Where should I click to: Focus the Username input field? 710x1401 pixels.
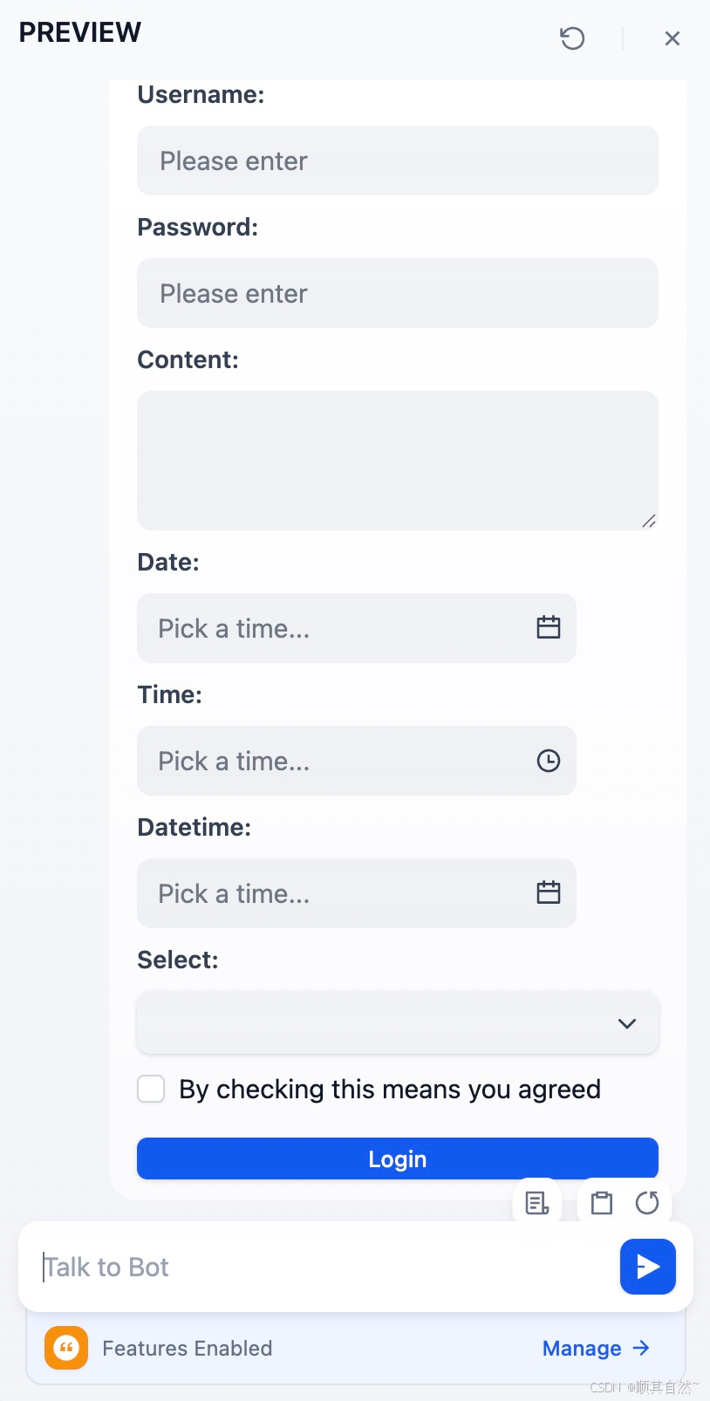tap(397, 161)
